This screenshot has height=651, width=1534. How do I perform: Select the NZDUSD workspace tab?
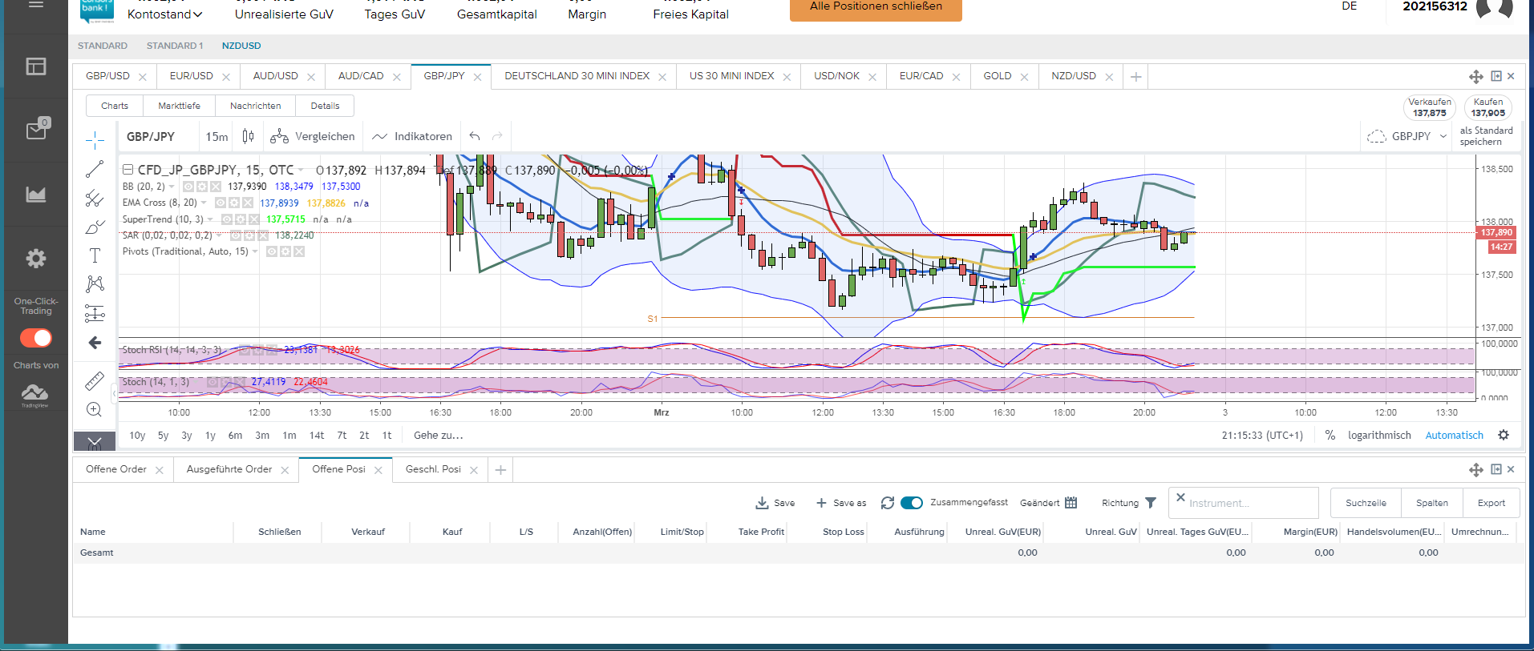[x=241, y=46]
